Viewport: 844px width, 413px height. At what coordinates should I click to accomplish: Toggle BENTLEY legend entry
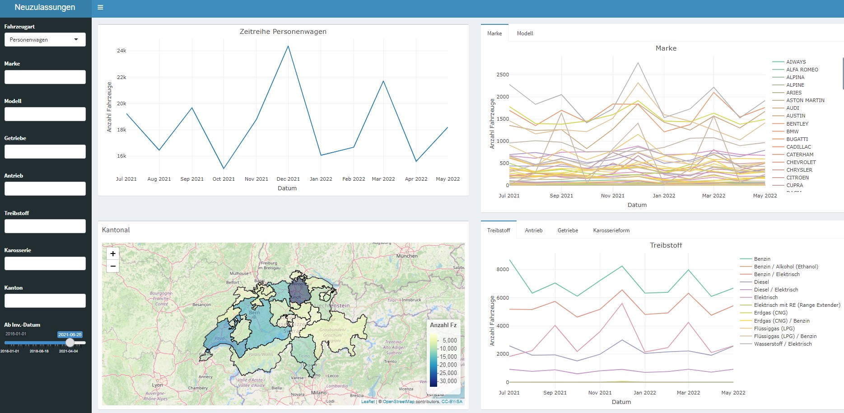[797, 124]
